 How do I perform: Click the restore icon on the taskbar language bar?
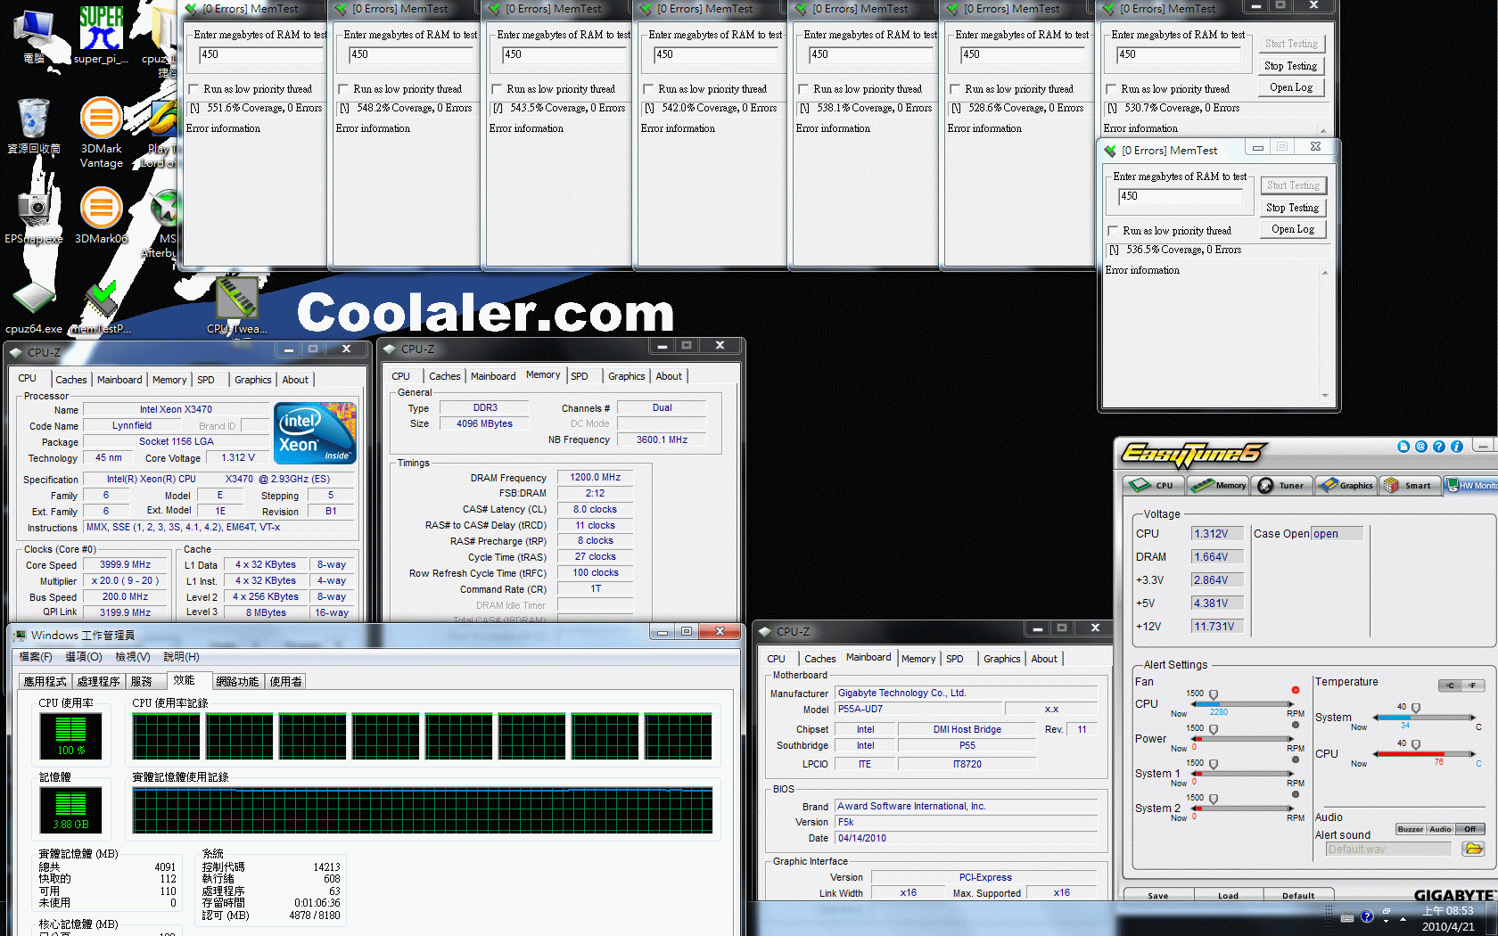click(x=1387, y=911)
